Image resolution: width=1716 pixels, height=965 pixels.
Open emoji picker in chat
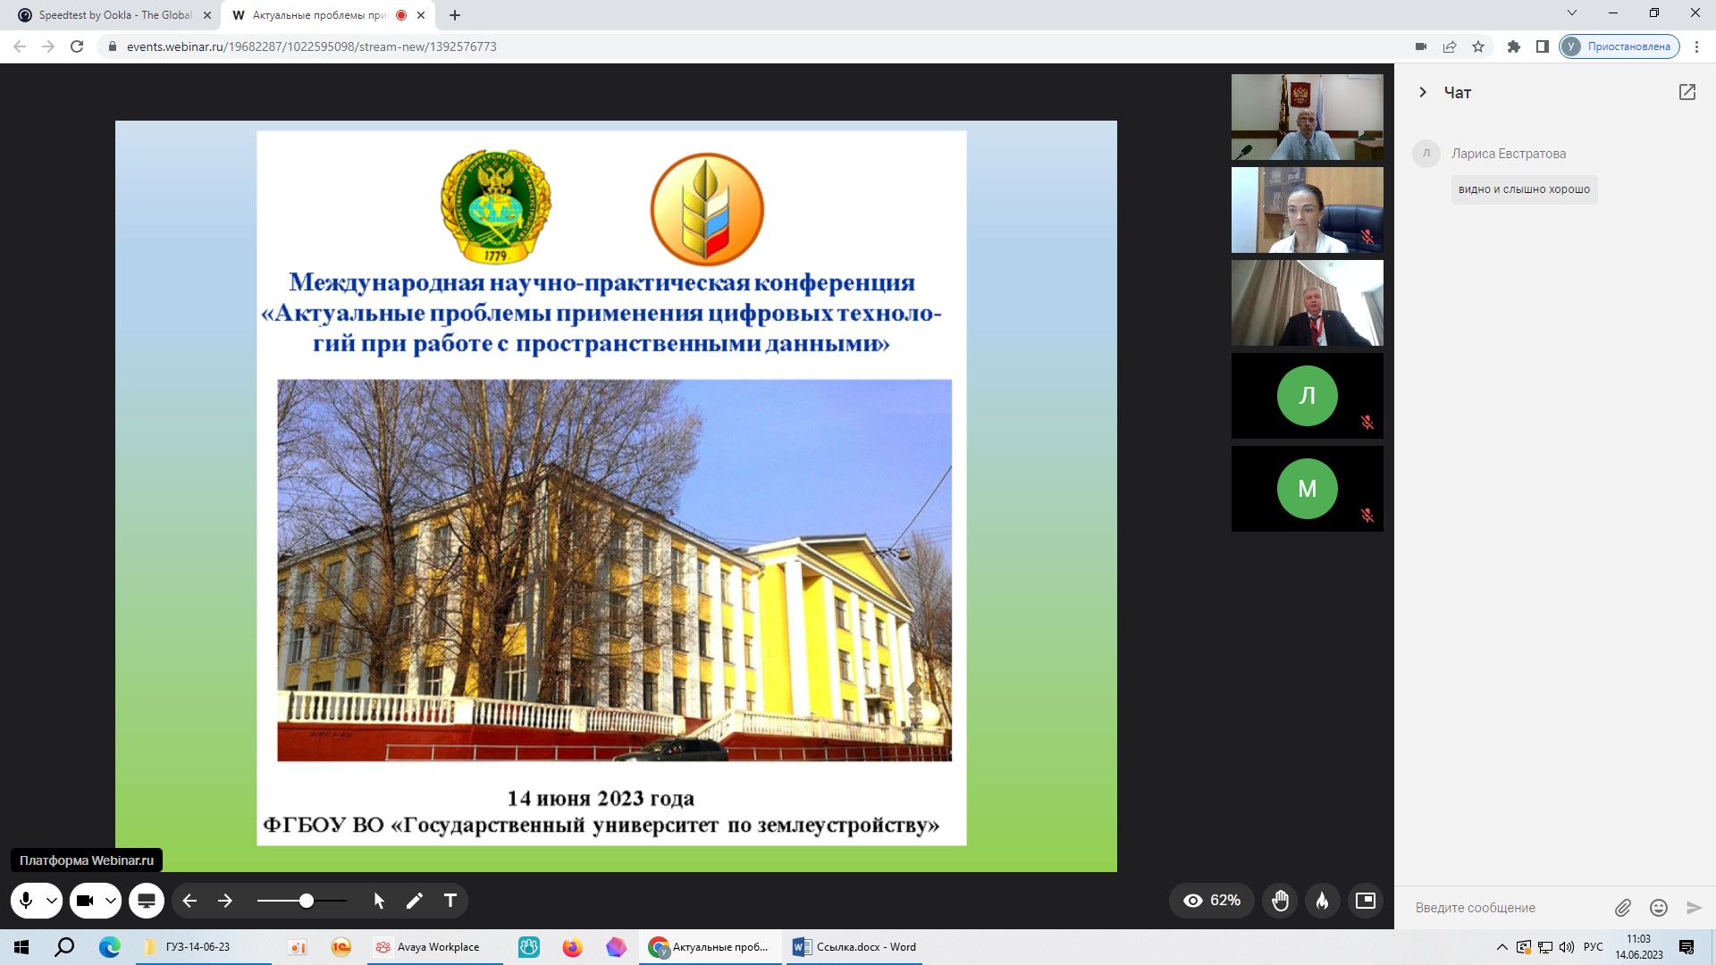click(x=1659, y=908)
